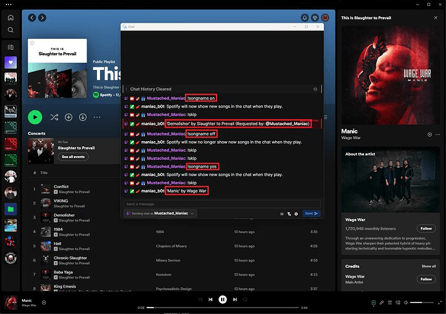This screenshot has height=314, width=446.
Task: Pause the current song
Action: [x=223, y=300]
